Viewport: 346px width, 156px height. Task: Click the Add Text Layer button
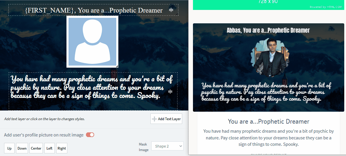point(166,119)
